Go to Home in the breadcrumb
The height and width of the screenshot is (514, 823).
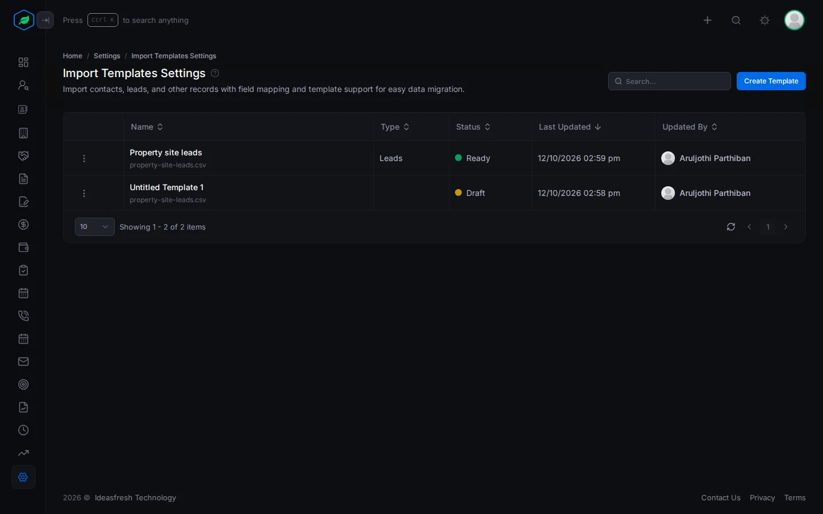[73, 56]
